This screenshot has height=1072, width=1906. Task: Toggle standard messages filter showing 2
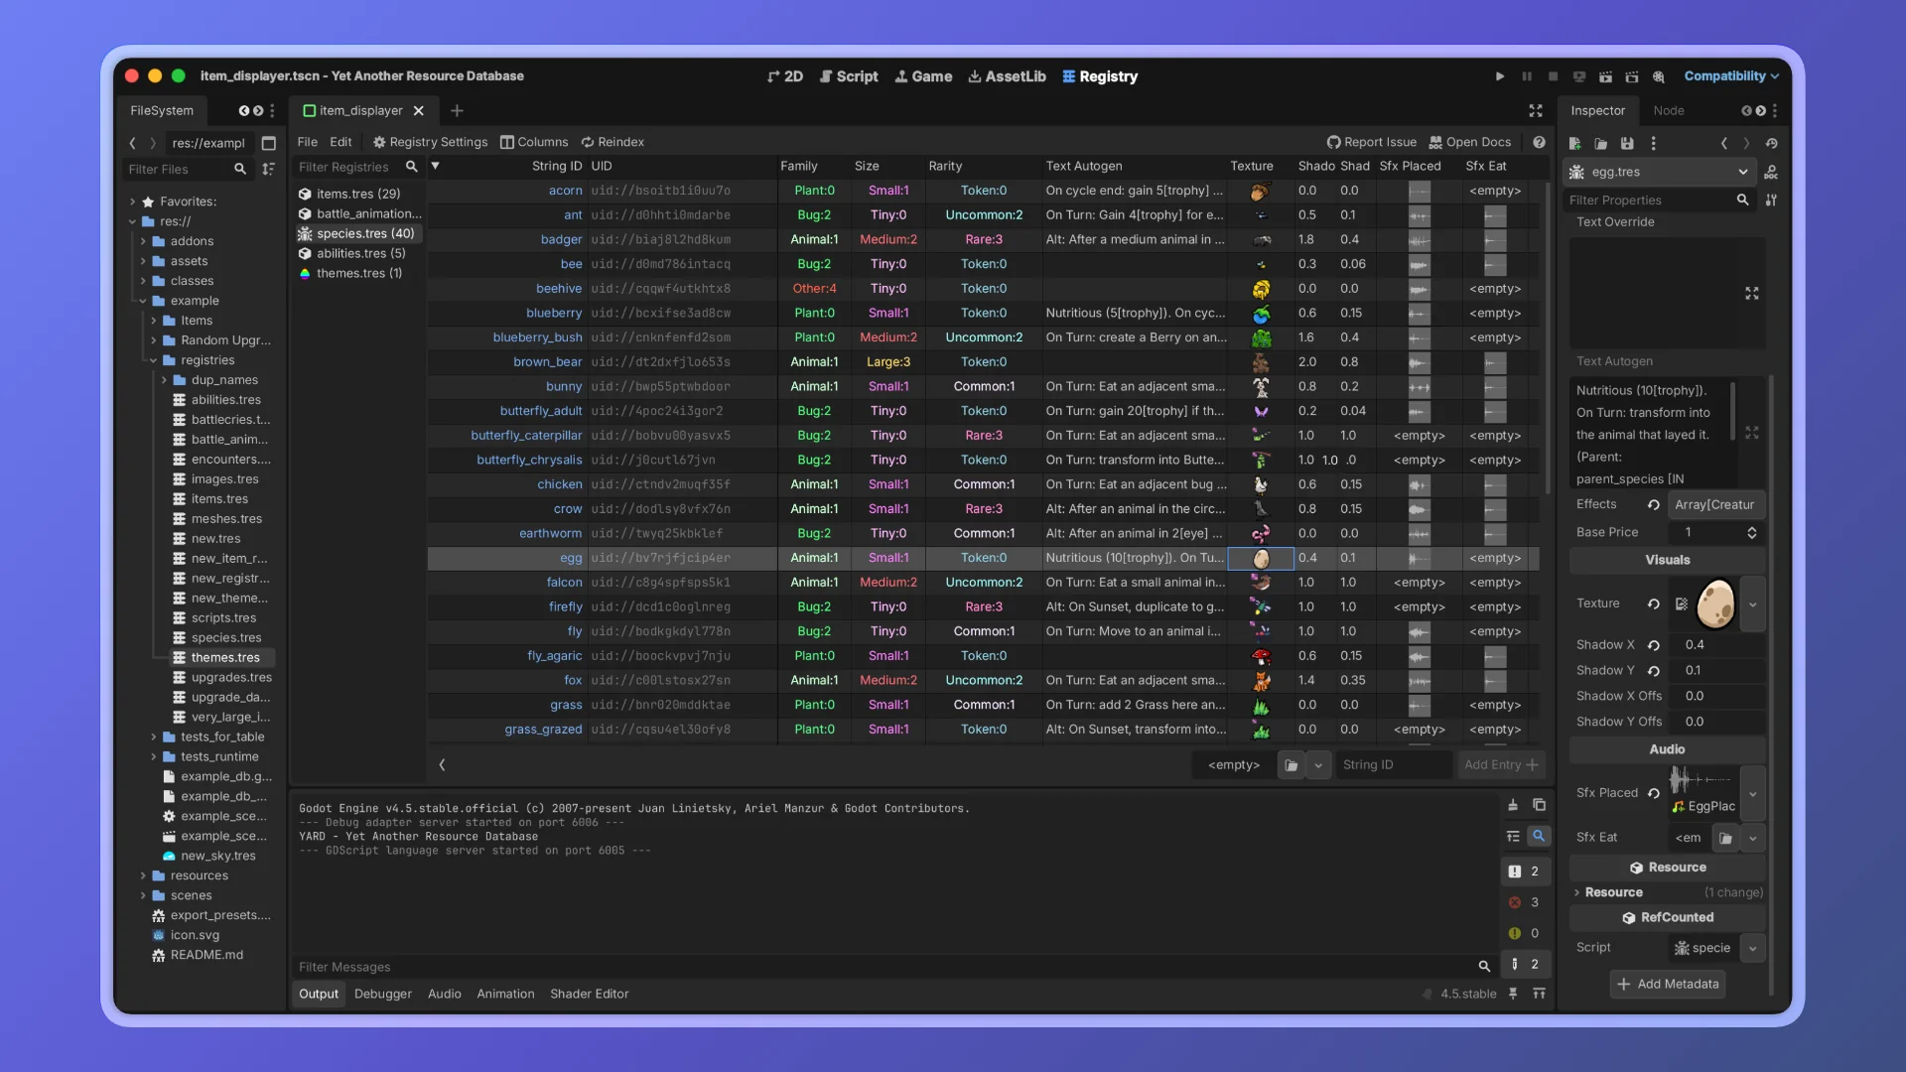click(x=1524, y=871)
